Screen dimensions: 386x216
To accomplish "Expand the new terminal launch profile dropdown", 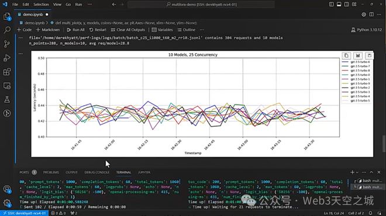I will pos(357,172).
